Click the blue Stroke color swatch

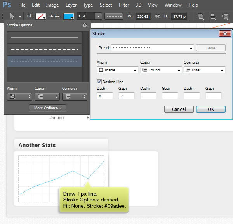(68, 17)
